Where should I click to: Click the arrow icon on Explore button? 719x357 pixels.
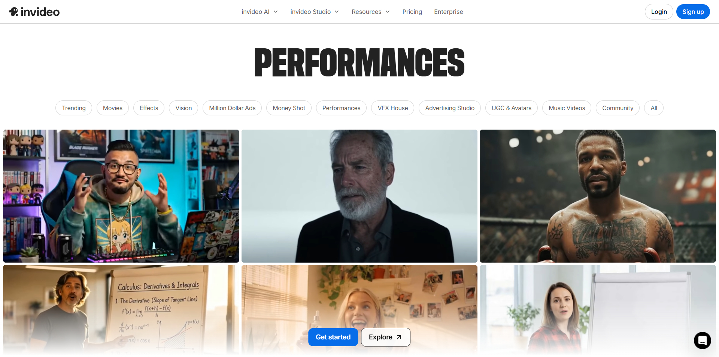(399, 337)
